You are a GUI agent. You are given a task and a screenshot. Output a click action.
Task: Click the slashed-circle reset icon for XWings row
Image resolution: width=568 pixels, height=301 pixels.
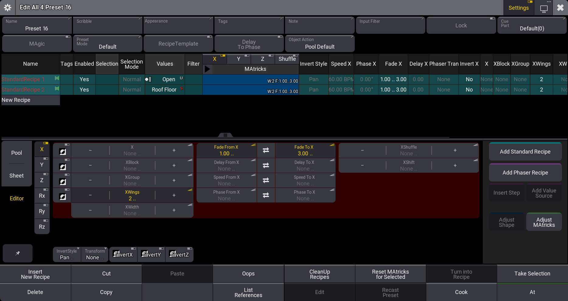click(63, 197)
